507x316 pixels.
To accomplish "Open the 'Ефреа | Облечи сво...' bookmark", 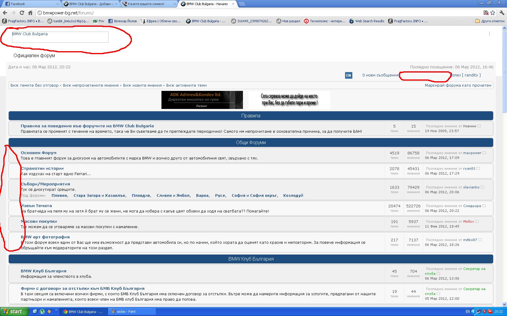I will [161, 21].
